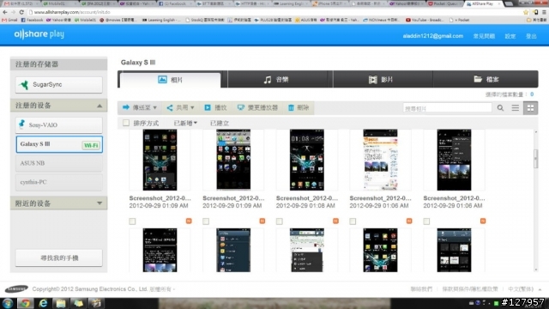
Task: Click the 刪除 trash can icon
Action: [x=291, y=107]
